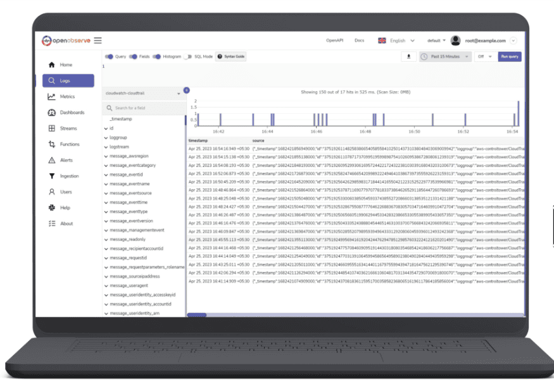
Task: Open the Docs link
Action: 360,40
